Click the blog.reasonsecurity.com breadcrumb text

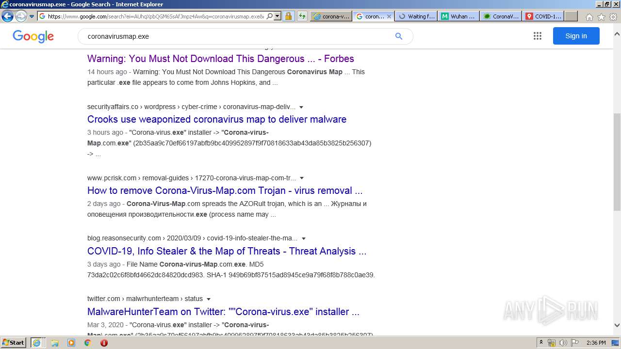tap(193, 238)
